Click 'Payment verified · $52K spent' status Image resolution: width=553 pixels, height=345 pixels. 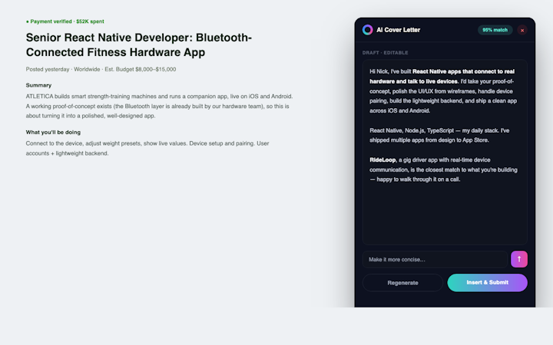pos(65,21)
